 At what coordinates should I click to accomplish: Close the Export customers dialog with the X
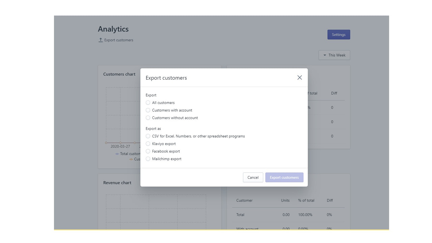[299, 77]
